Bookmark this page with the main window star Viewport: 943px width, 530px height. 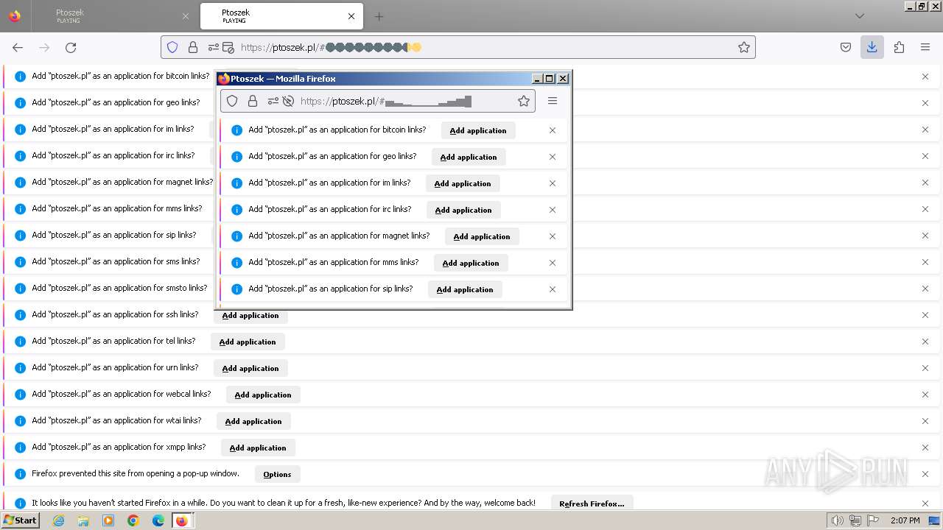[x=744, y=47]
